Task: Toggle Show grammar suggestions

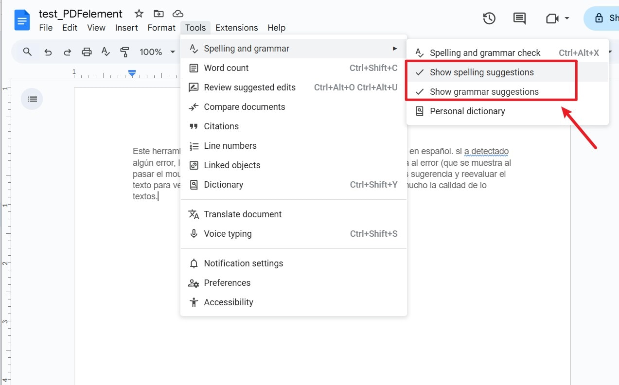Action: (x=508, y=92)
